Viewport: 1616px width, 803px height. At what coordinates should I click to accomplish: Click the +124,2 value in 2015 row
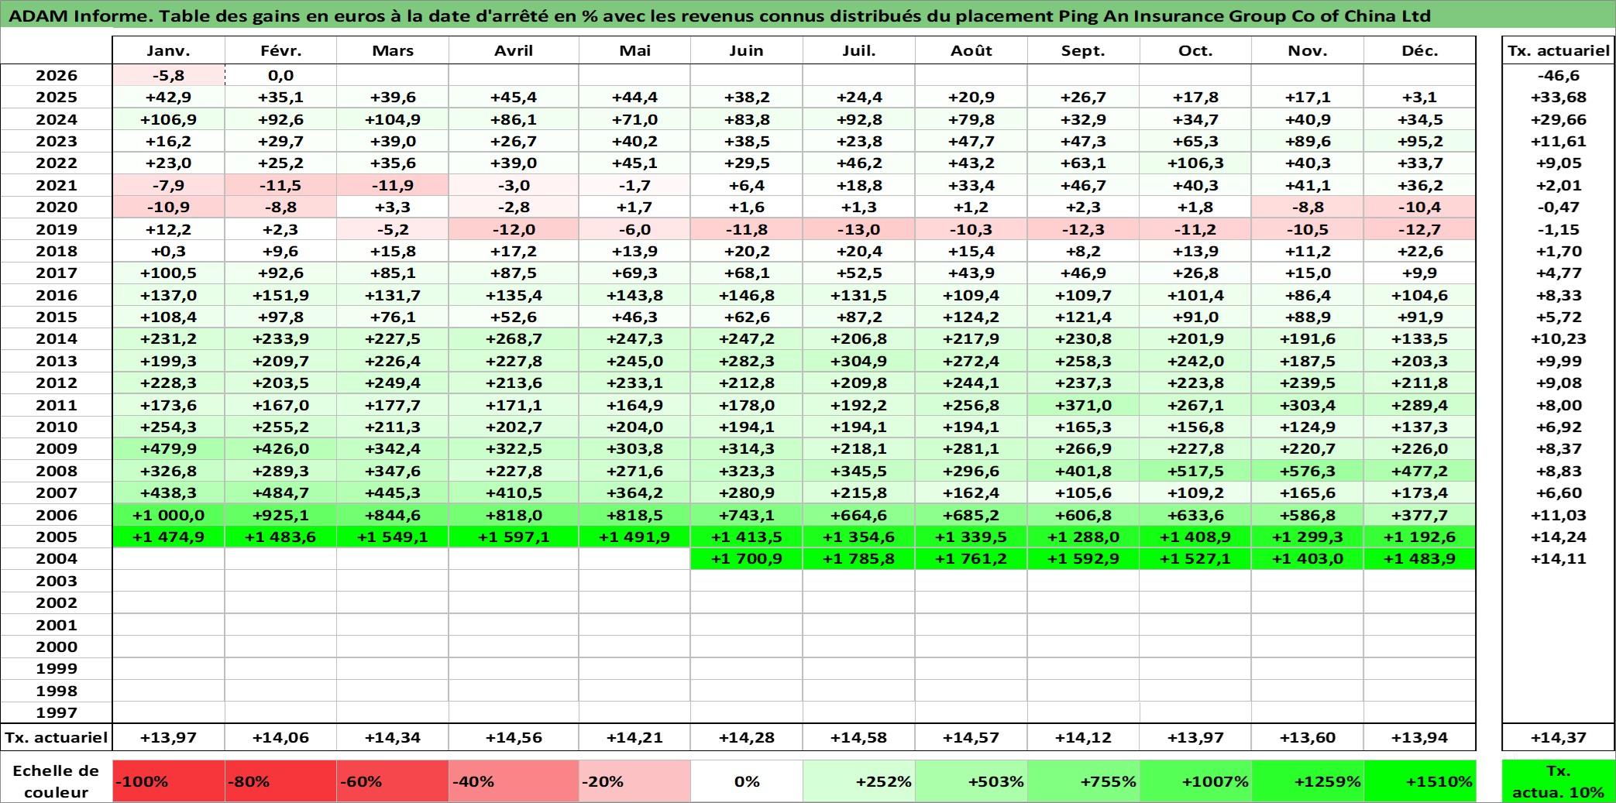click(x=971, y=317)
